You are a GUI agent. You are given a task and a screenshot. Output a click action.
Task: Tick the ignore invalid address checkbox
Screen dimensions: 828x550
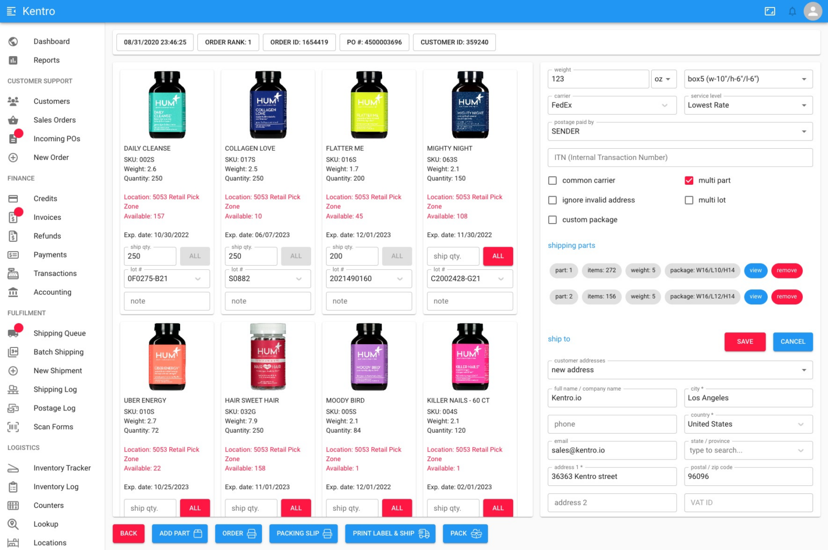click(x=553, y=200)
